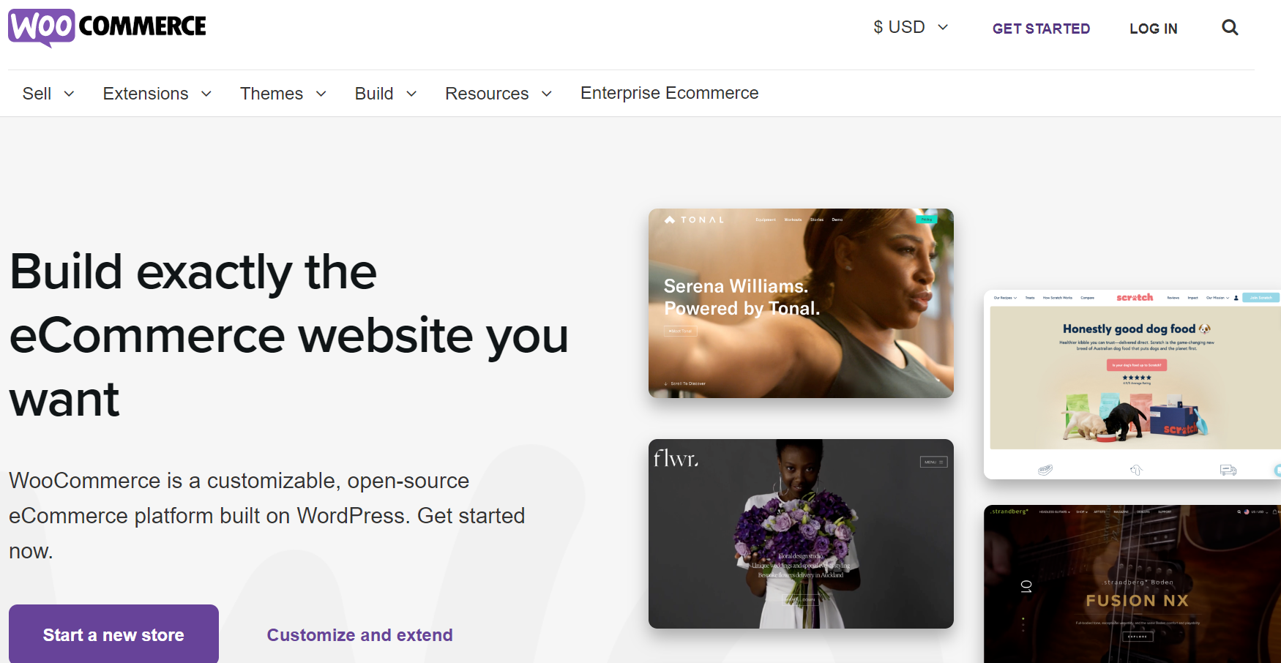The height and width of the screenshot is (663, 1281).
Task: Click the flwr. menu button in card
Action: (x=933, y=462)
